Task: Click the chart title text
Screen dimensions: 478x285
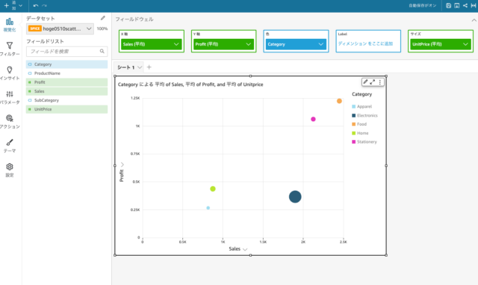Action: coord(190,85)
